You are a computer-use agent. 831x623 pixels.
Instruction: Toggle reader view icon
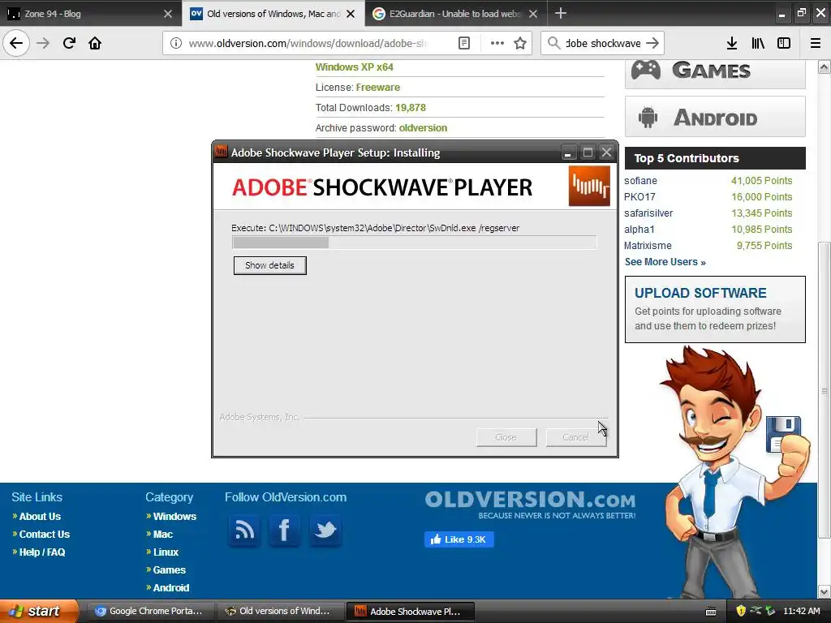[463, 43]
